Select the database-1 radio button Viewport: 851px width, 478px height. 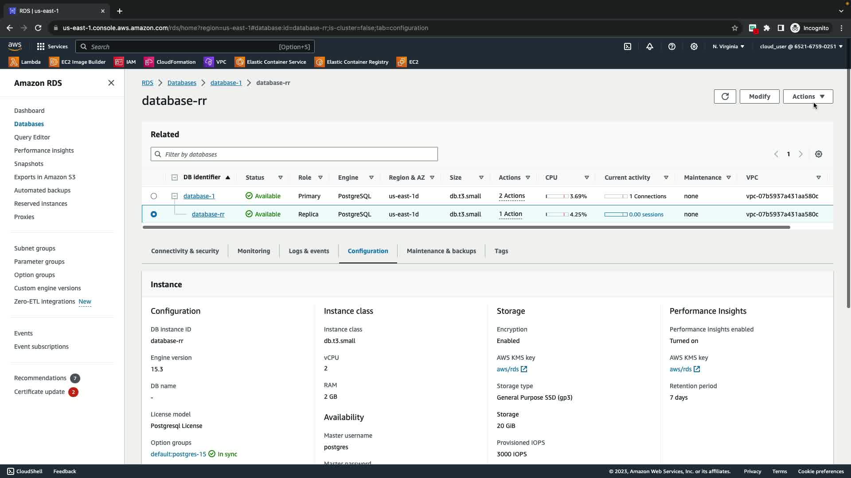(154, 196)
